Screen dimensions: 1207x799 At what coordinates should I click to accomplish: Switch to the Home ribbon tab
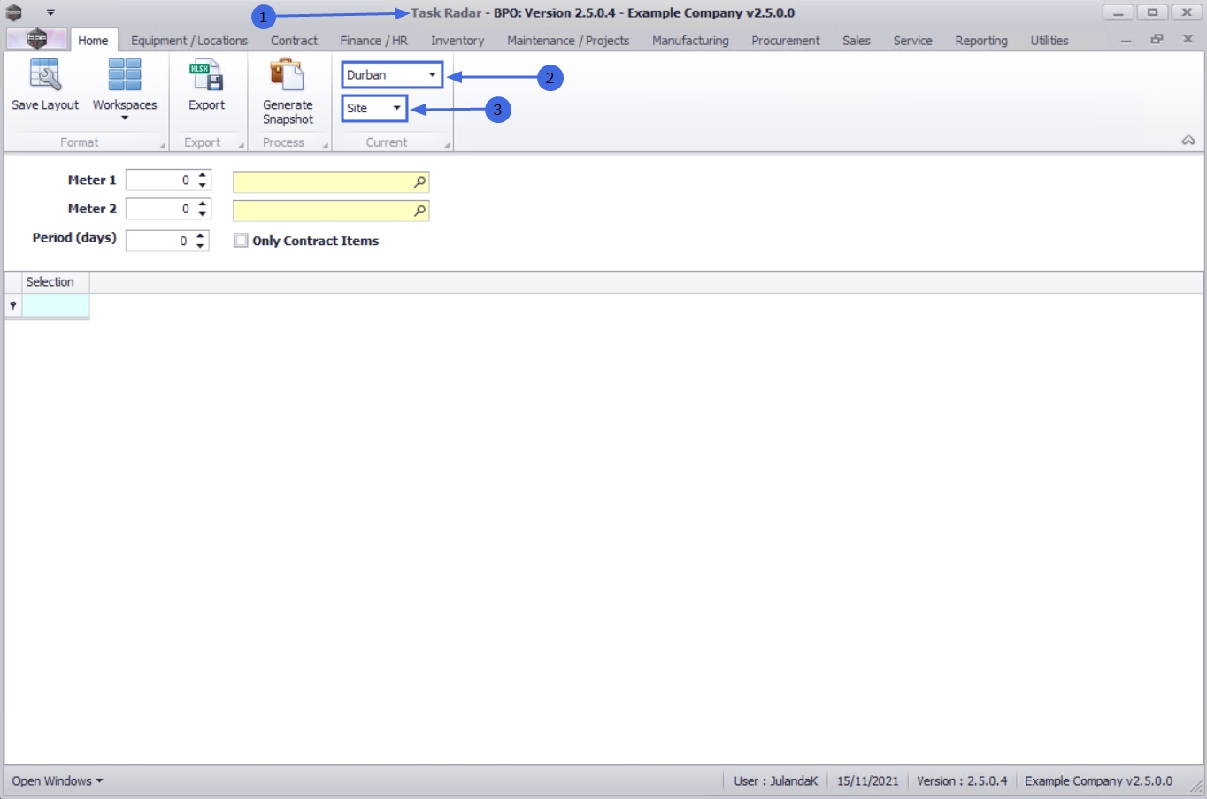(93, 41)
